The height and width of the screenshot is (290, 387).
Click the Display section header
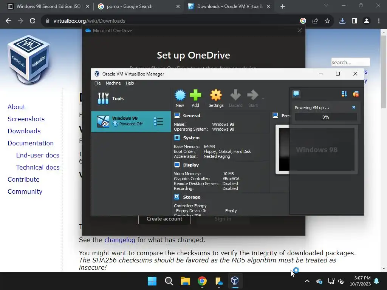click(x=191, y=165)
